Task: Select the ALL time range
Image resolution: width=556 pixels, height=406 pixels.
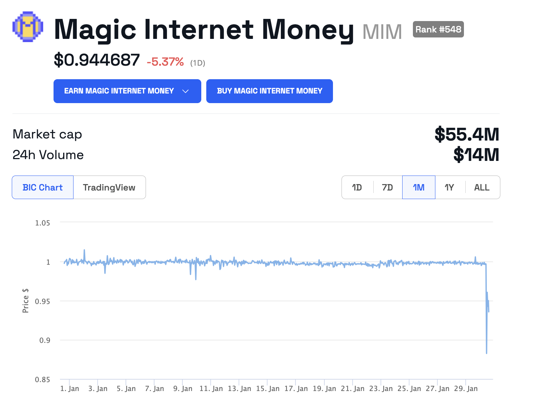Action: click(482, 187)
